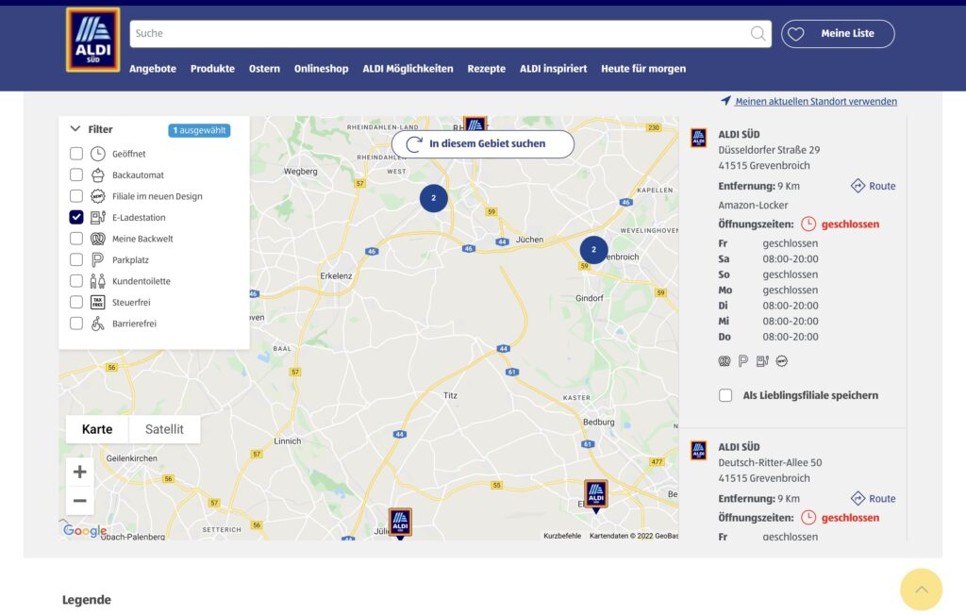Image resolution: width=966 pixels, height=615 pixels.
Task: Check Als Lieblingsfiliale speichern
Action: point(725,395)
